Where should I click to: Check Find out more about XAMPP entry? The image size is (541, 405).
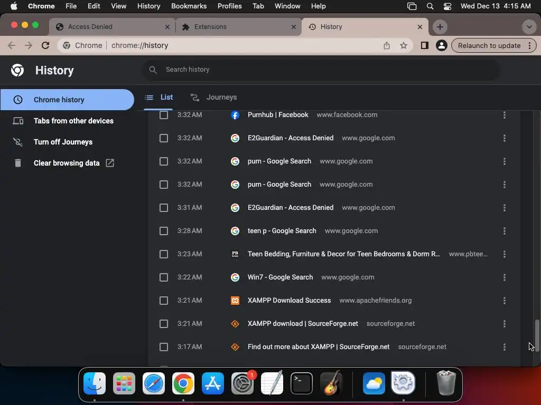[164, 347]
